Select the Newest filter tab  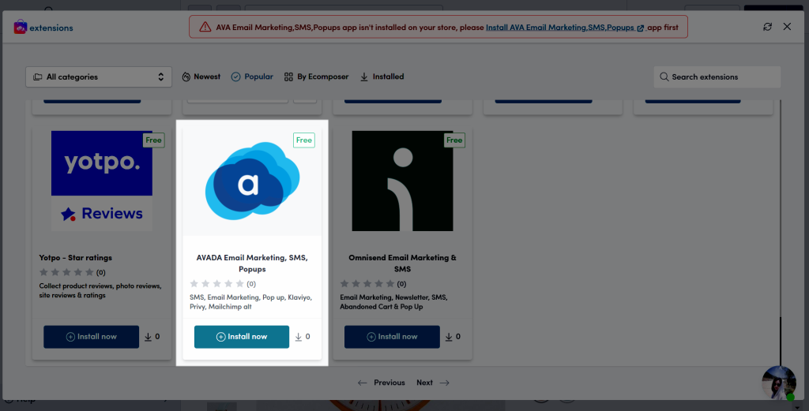click(201, 77)
